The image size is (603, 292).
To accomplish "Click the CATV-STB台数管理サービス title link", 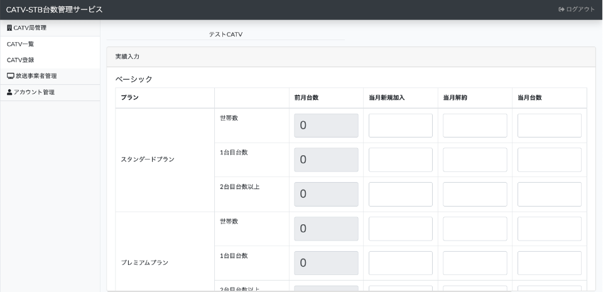I will 54,9.
